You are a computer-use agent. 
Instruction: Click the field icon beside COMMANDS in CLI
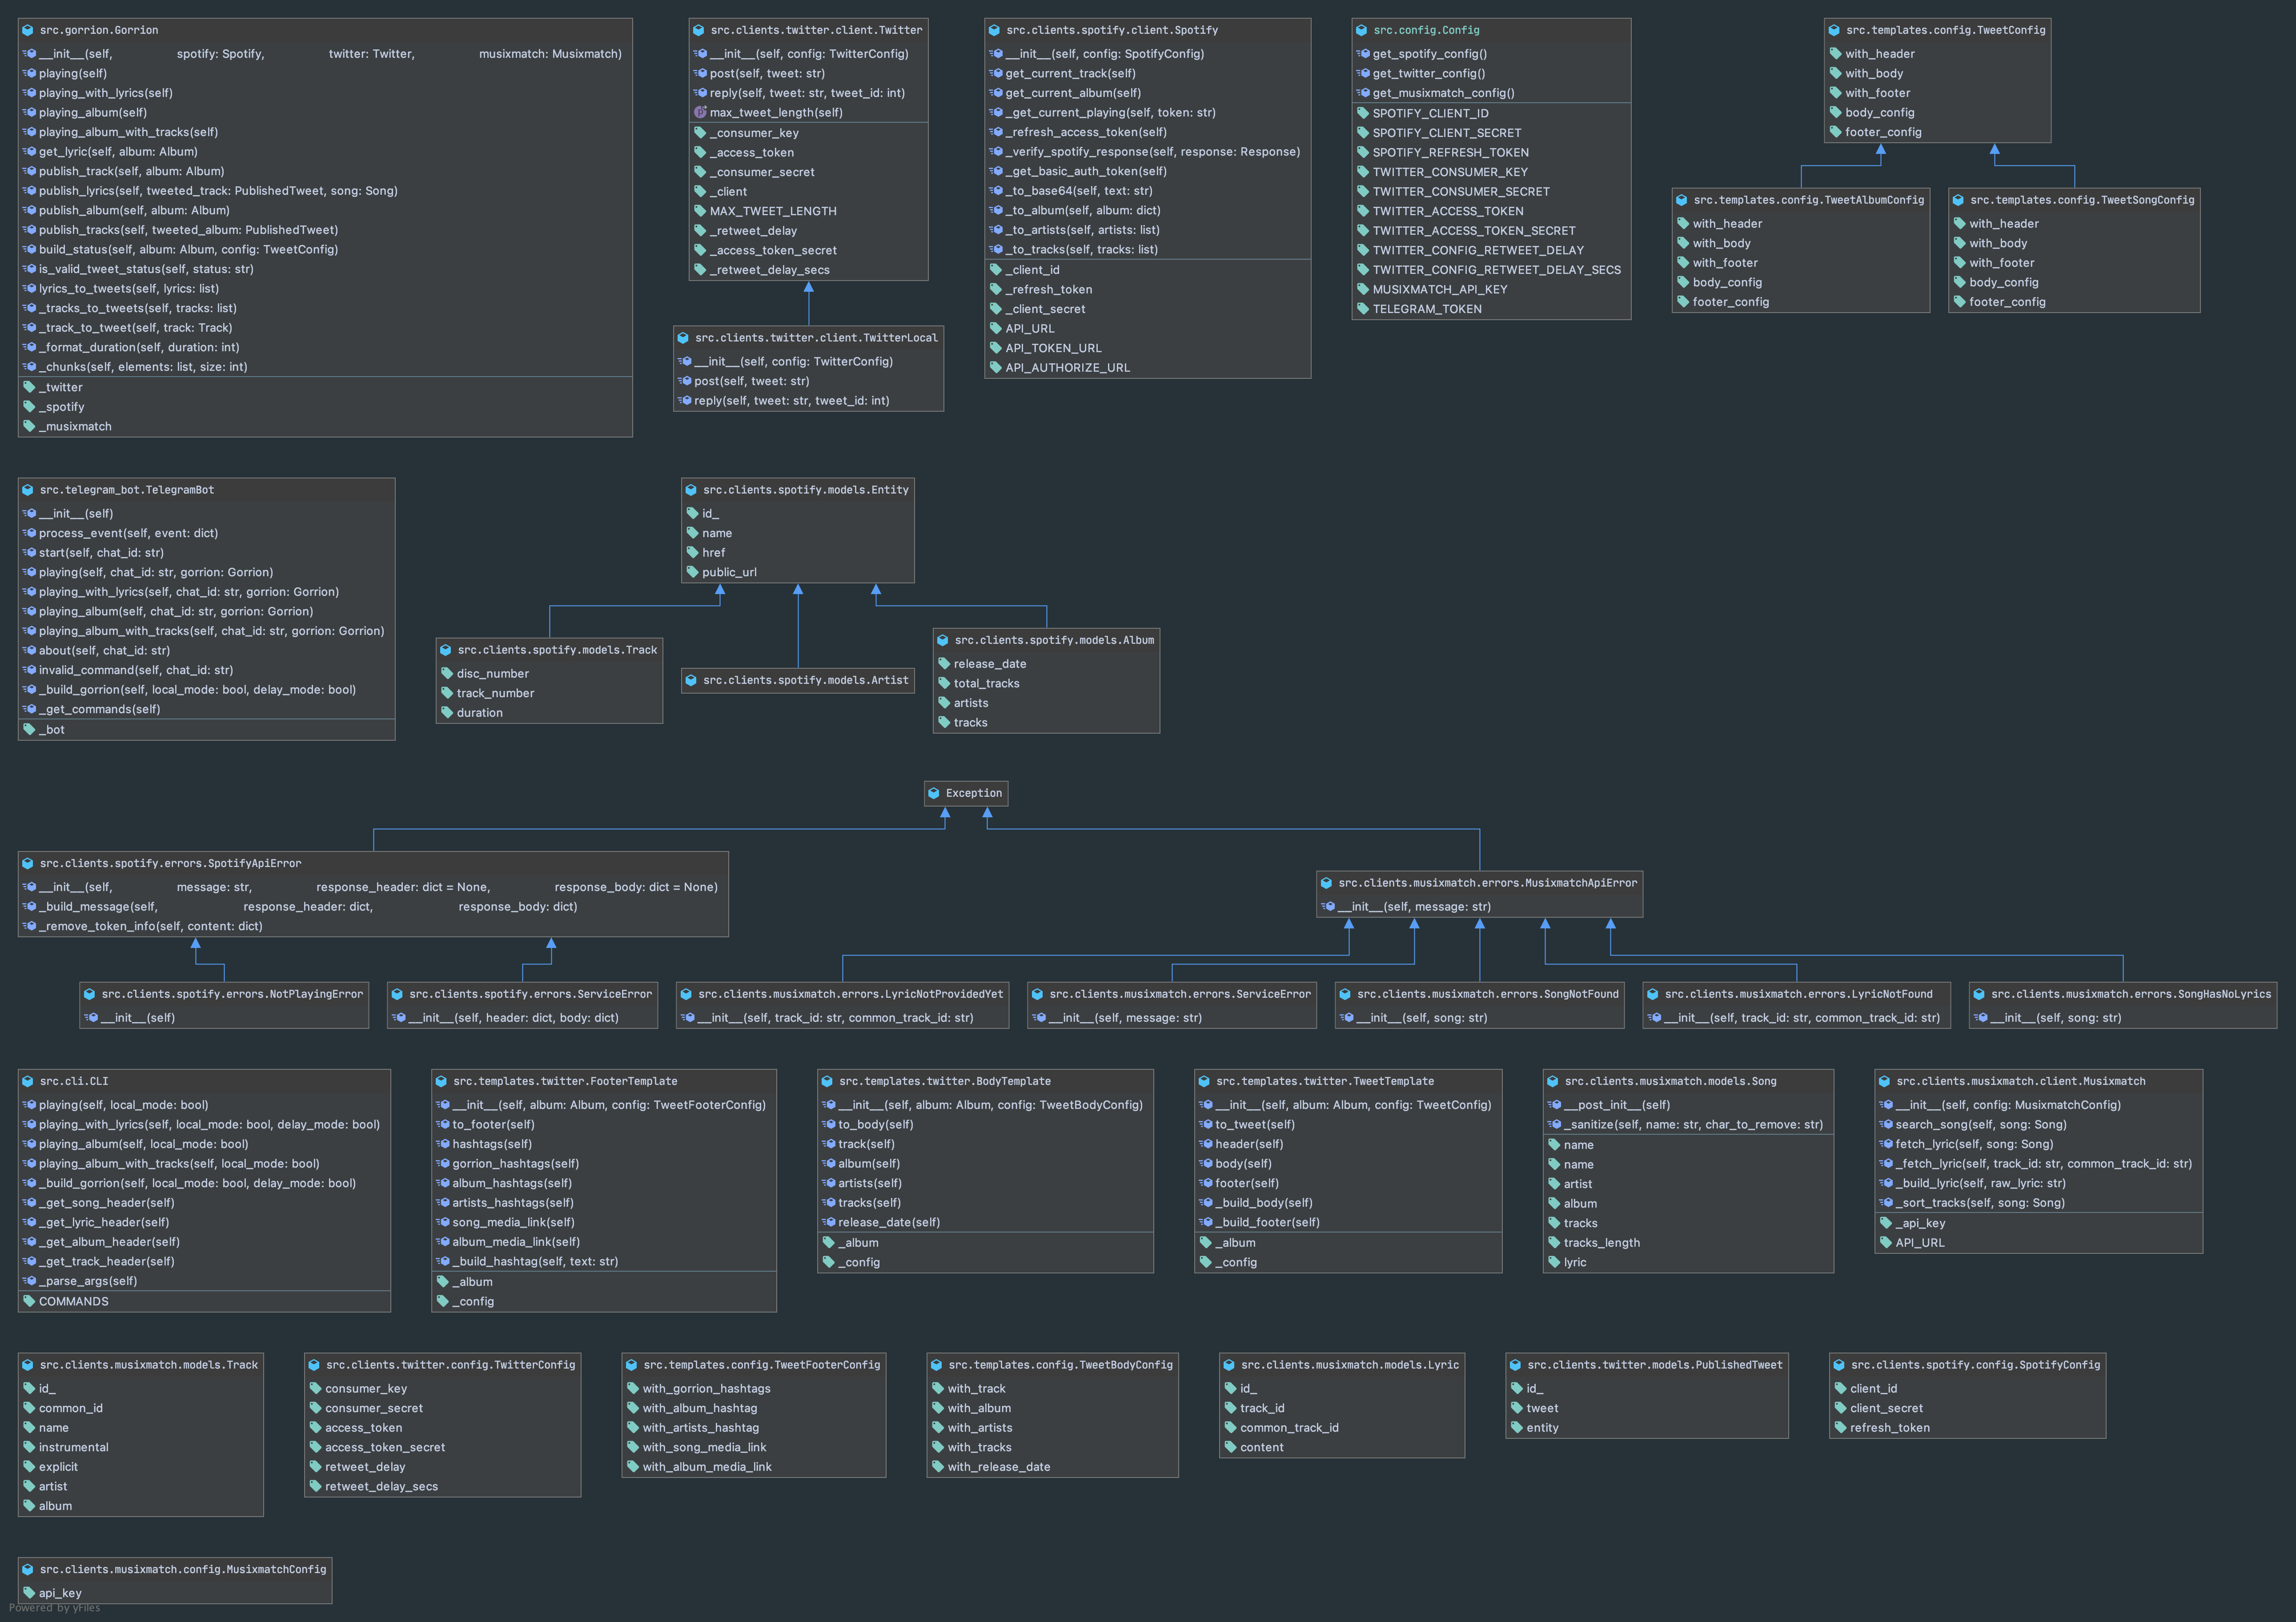[29, 1301]
